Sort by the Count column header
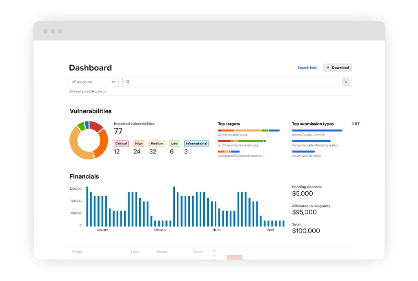Viewport: 418px width, 281px height. pyautogui.click(x=198, y=252)
